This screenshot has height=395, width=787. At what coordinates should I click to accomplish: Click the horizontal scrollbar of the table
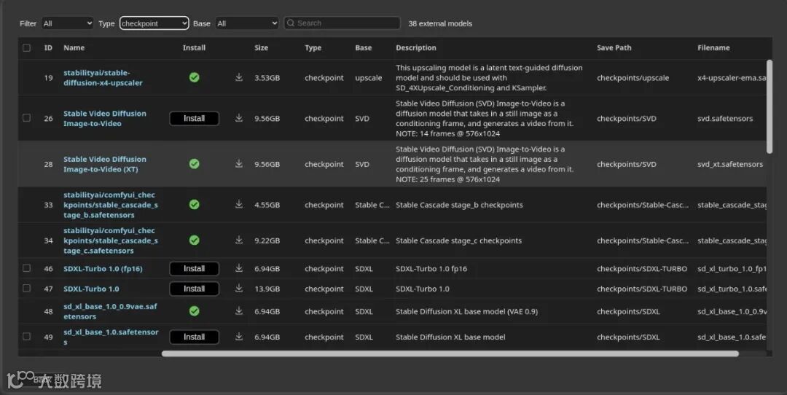[450, 353]
